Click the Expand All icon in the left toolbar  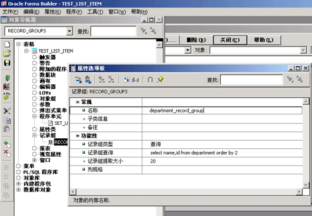6,186
